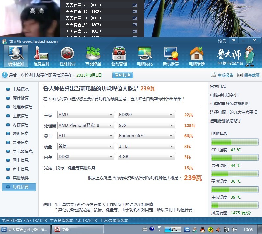Open 机箱和电源的基础知识 article link
The image size is (262, 234).
pos(230,104)
